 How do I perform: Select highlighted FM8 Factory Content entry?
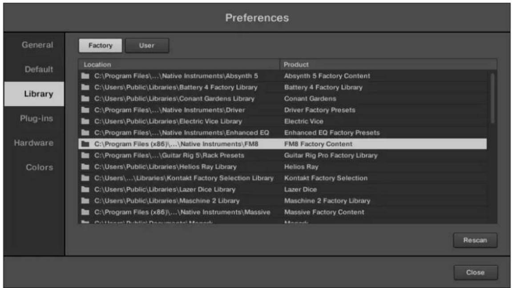[318, 144]
